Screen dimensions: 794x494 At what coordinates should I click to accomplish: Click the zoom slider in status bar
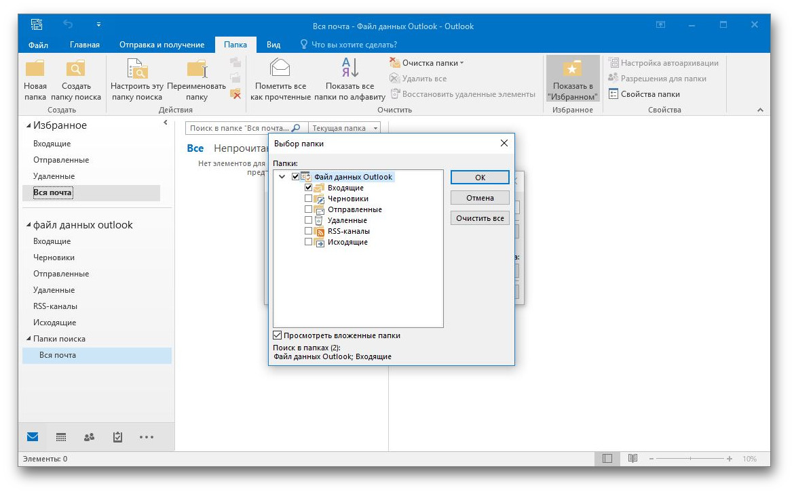(689, 459)
